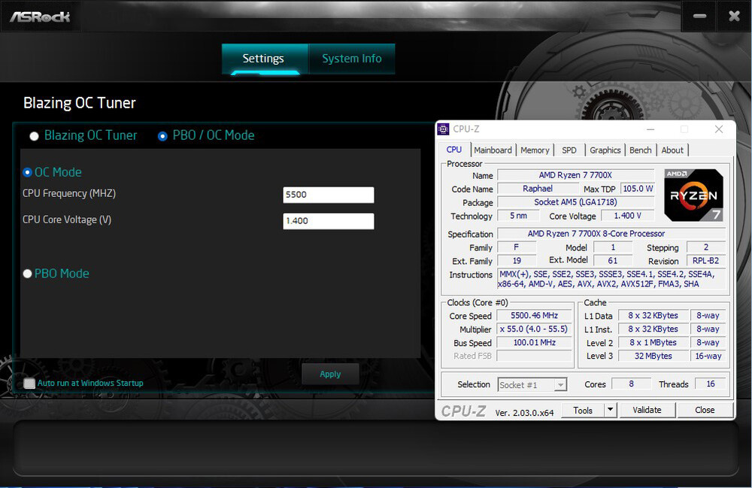Click the CPU Core Voltage (V) input field
Screen dimensions: 752x488
329,221
